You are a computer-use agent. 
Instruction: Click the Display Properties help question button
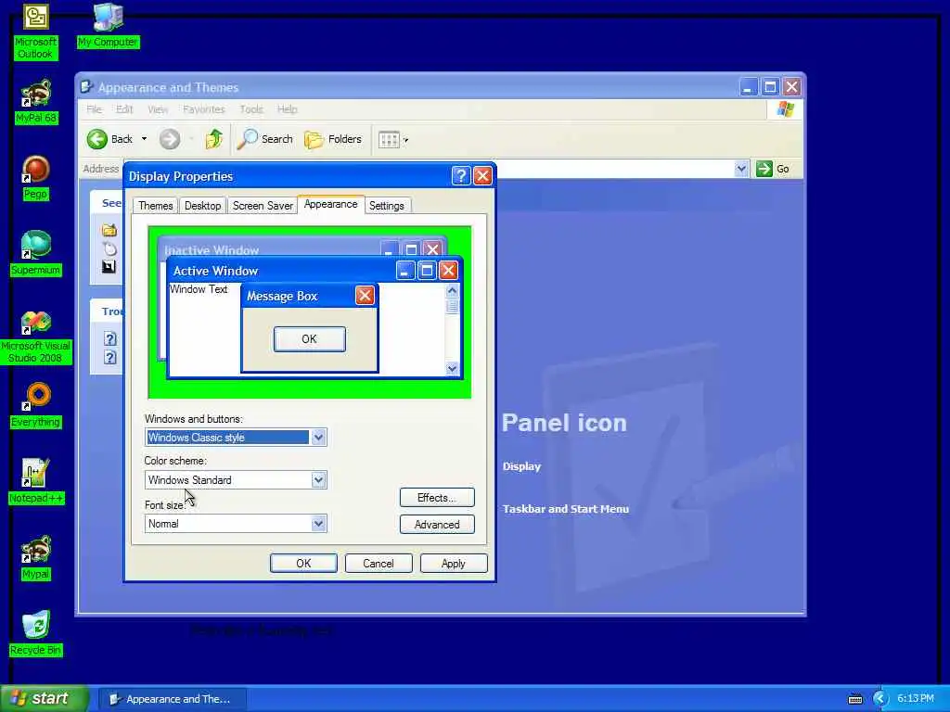coord(460,176)
